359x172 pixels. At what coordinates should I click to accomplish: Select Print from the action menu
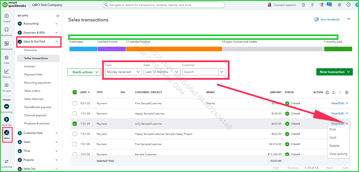(333, 129)
